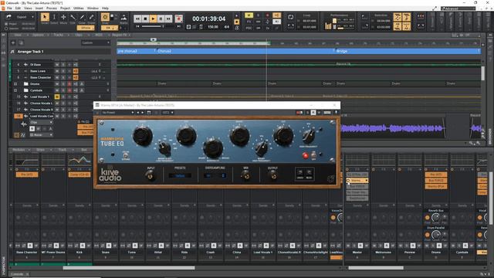Click the Cymbals folder icon in track list
Screen dimensions: 494x278
coord(26,90)
